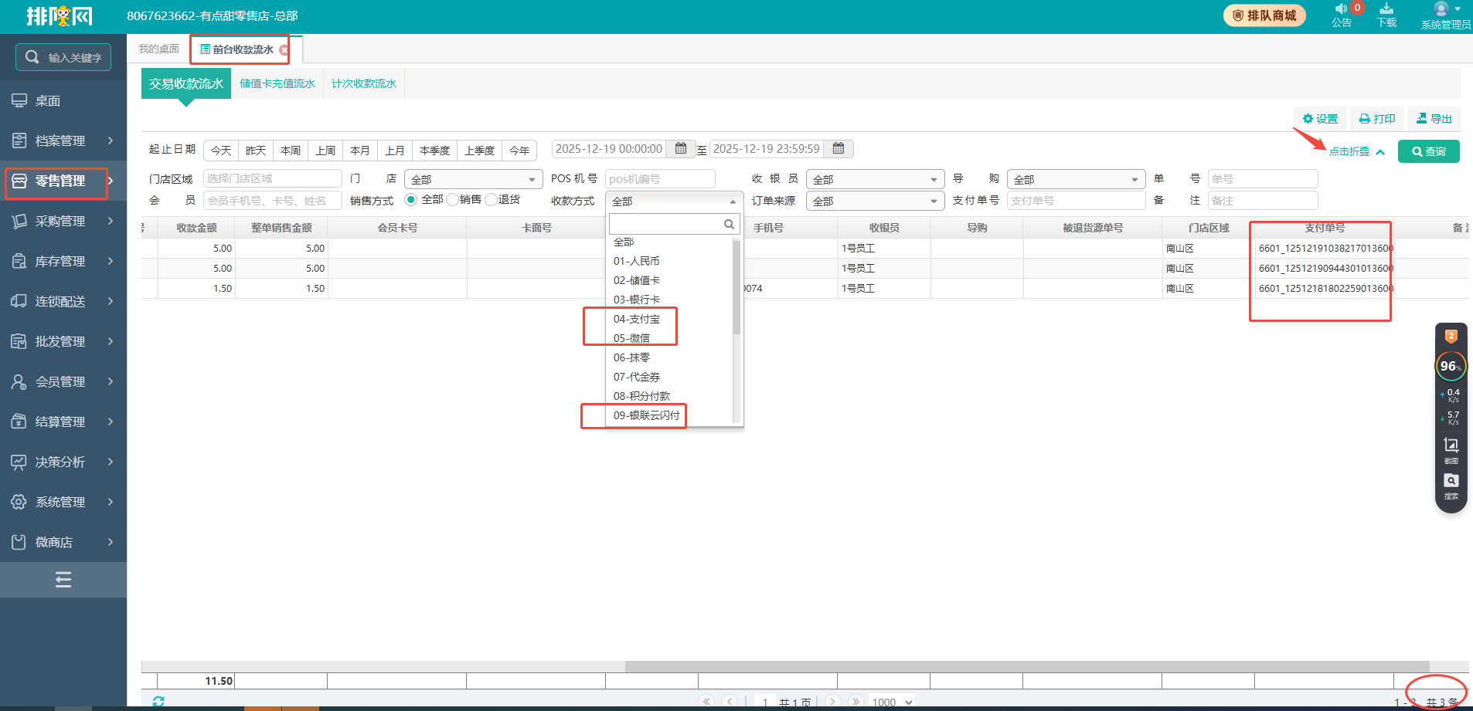Click the 决策分析 chart icon
The image size is (1473, 711).
point(19,462)
